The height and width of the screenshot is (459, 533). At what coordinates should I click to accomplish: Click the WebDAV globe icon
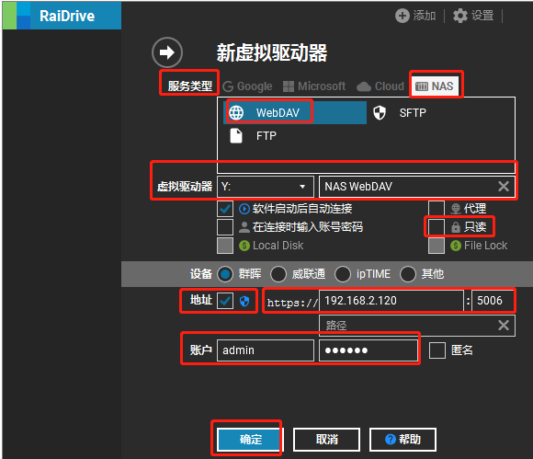(x=236, y=112)
